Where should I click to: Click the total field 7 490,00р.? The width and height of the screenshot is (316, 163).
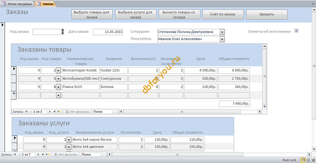(x=234, y=103)
